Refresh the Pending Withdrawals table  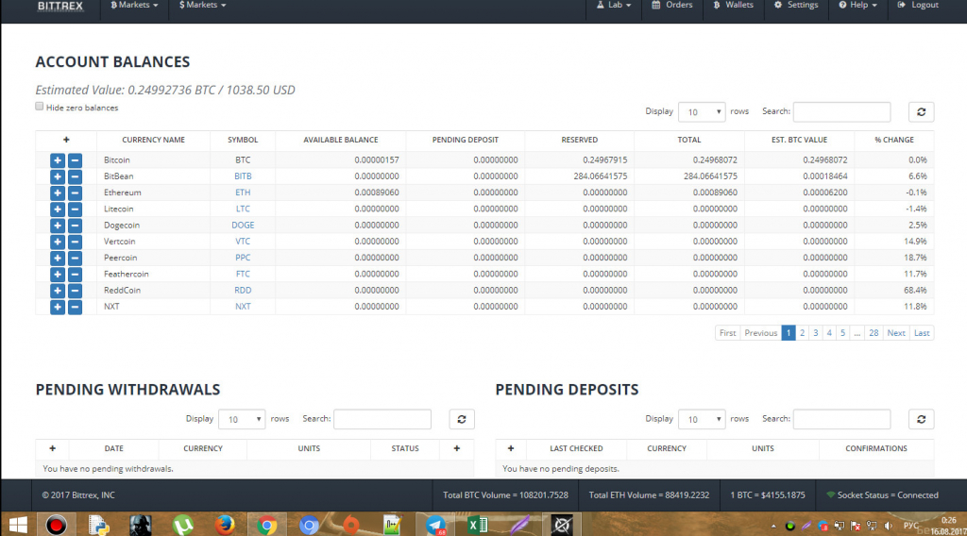(461, 420)
